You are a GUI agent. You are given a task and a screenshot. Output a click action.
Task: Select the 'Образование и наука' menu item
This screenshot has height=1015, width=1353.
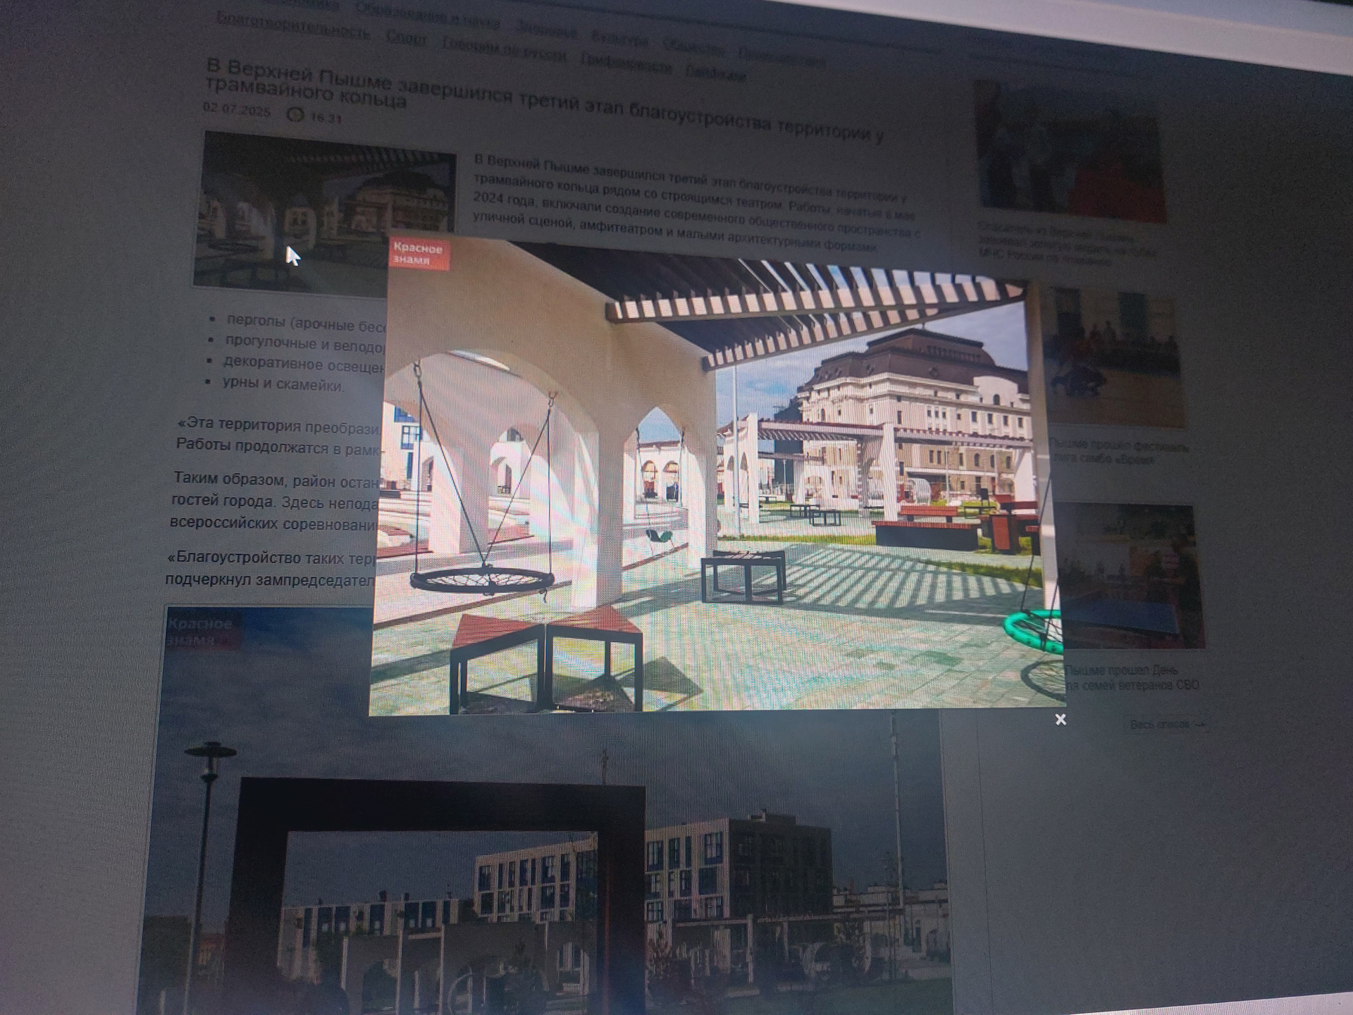pos(427,16)
